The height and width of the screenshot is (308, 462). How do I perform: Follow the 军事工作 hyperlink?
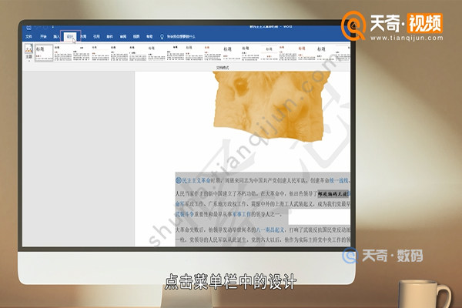[241, 214]
